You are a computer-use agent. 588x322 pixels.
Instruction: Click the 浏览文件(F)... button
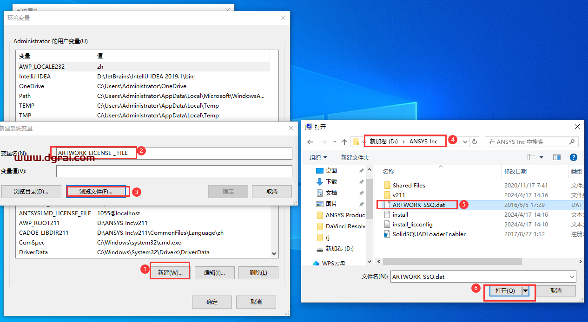pyautogui.click(x=96, y=191)
